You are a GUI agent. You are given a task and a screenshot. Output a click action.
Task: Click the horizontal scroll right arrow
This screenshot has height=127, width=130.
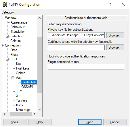pos(35,114)
